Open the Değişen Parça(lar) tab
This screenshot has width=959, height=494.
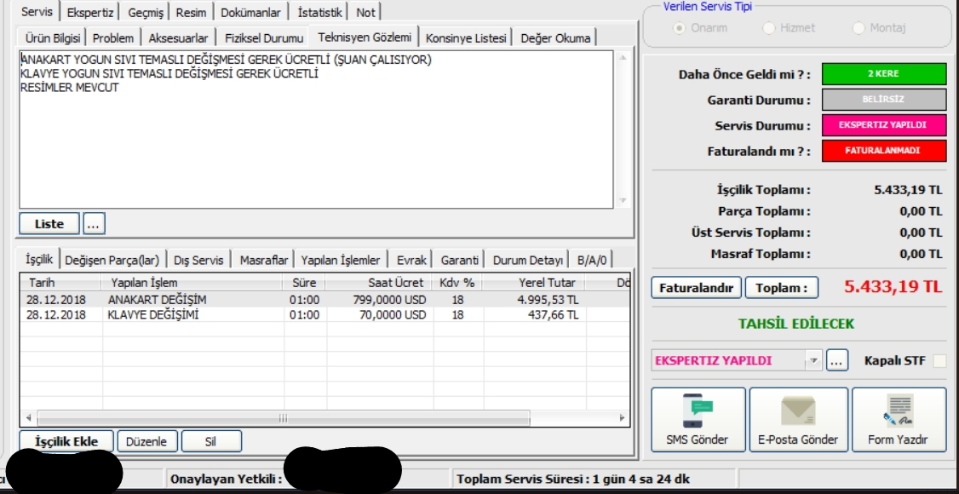[112, 260]
